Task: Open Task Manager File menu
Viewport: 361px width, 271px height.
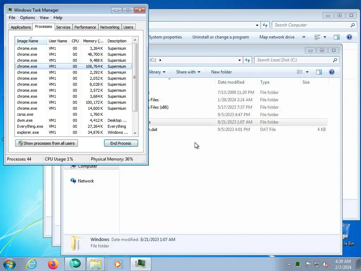Action: point(12,18)
